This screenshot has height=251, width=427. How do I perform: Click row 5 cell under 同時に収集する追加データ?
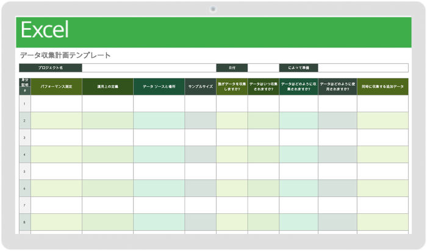(x=382, y=171)
